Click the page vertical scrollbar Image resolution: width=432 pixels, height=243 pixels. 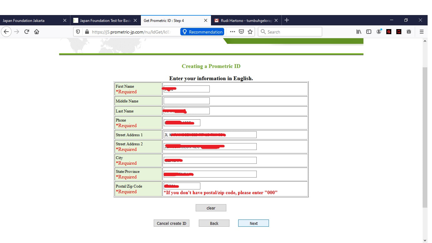pos(425,137)
